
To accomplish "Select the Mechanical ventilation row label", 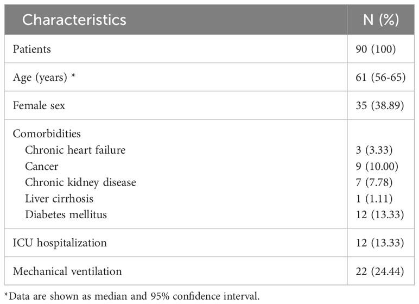I will tap(67, 271).
